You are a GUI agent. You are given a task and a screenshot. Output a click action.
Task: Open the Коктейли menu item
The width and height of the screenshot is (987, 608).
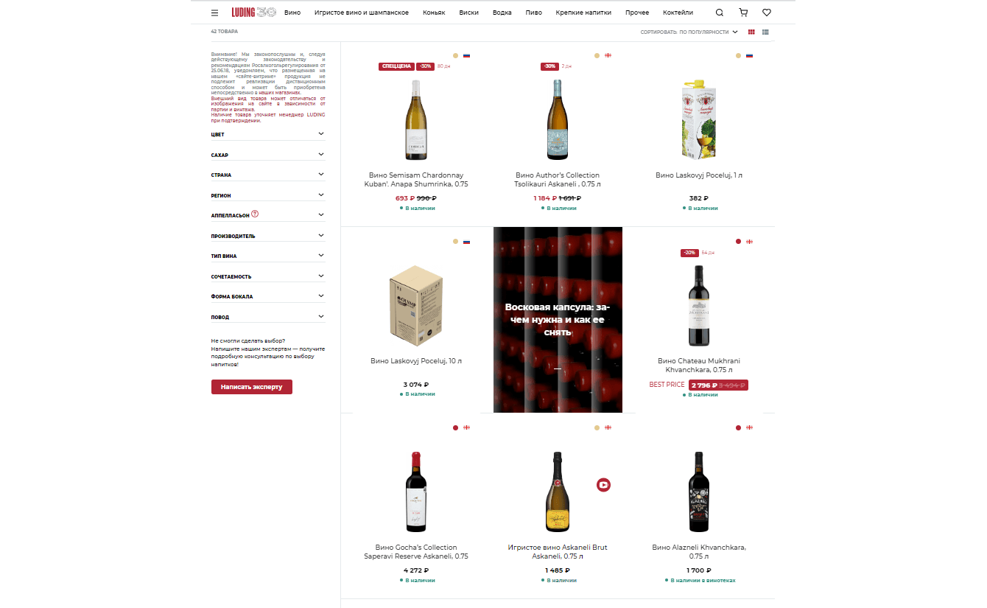point(678,13)
